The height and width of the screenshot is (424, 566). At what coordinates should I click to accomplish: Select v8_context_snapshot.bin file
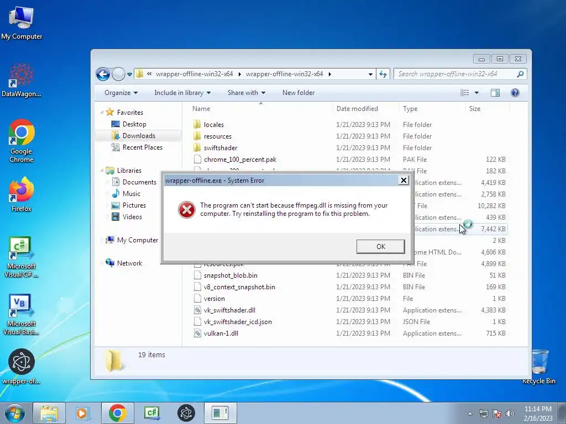[239, 287]
